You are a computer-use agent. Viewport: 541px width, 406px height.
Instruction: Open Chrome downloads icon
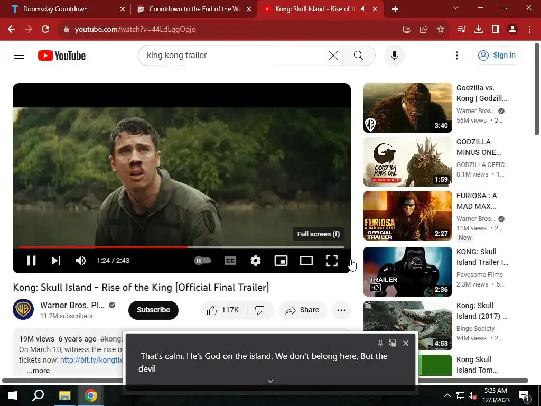coord(479,30)
